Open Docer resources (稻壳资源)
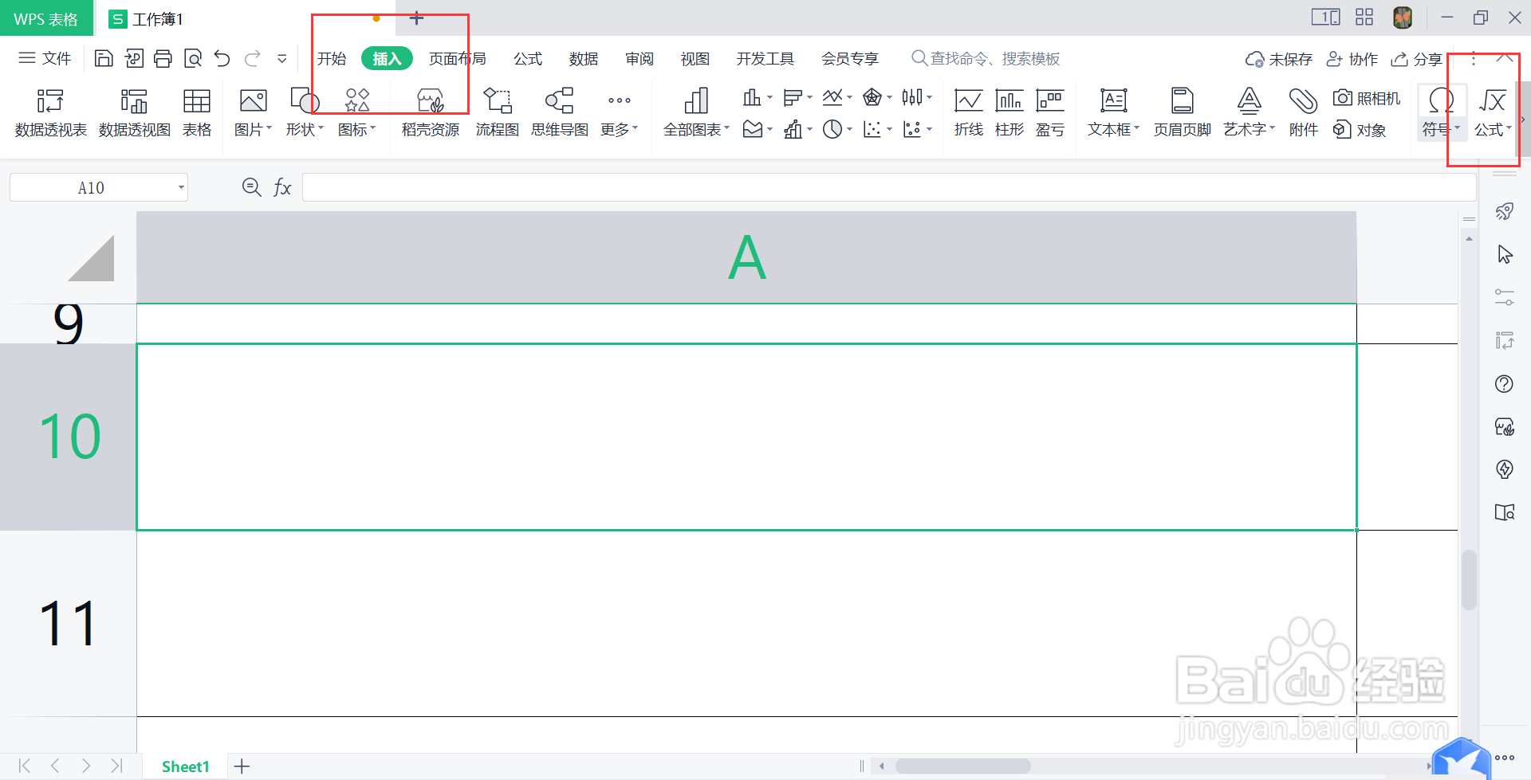 click(431, 112)
